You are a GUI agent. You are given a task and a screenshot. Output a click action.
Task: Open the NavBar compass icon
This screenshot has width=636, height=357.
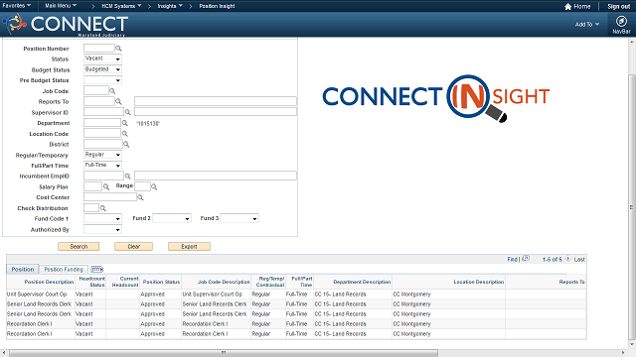coord(621,21)
